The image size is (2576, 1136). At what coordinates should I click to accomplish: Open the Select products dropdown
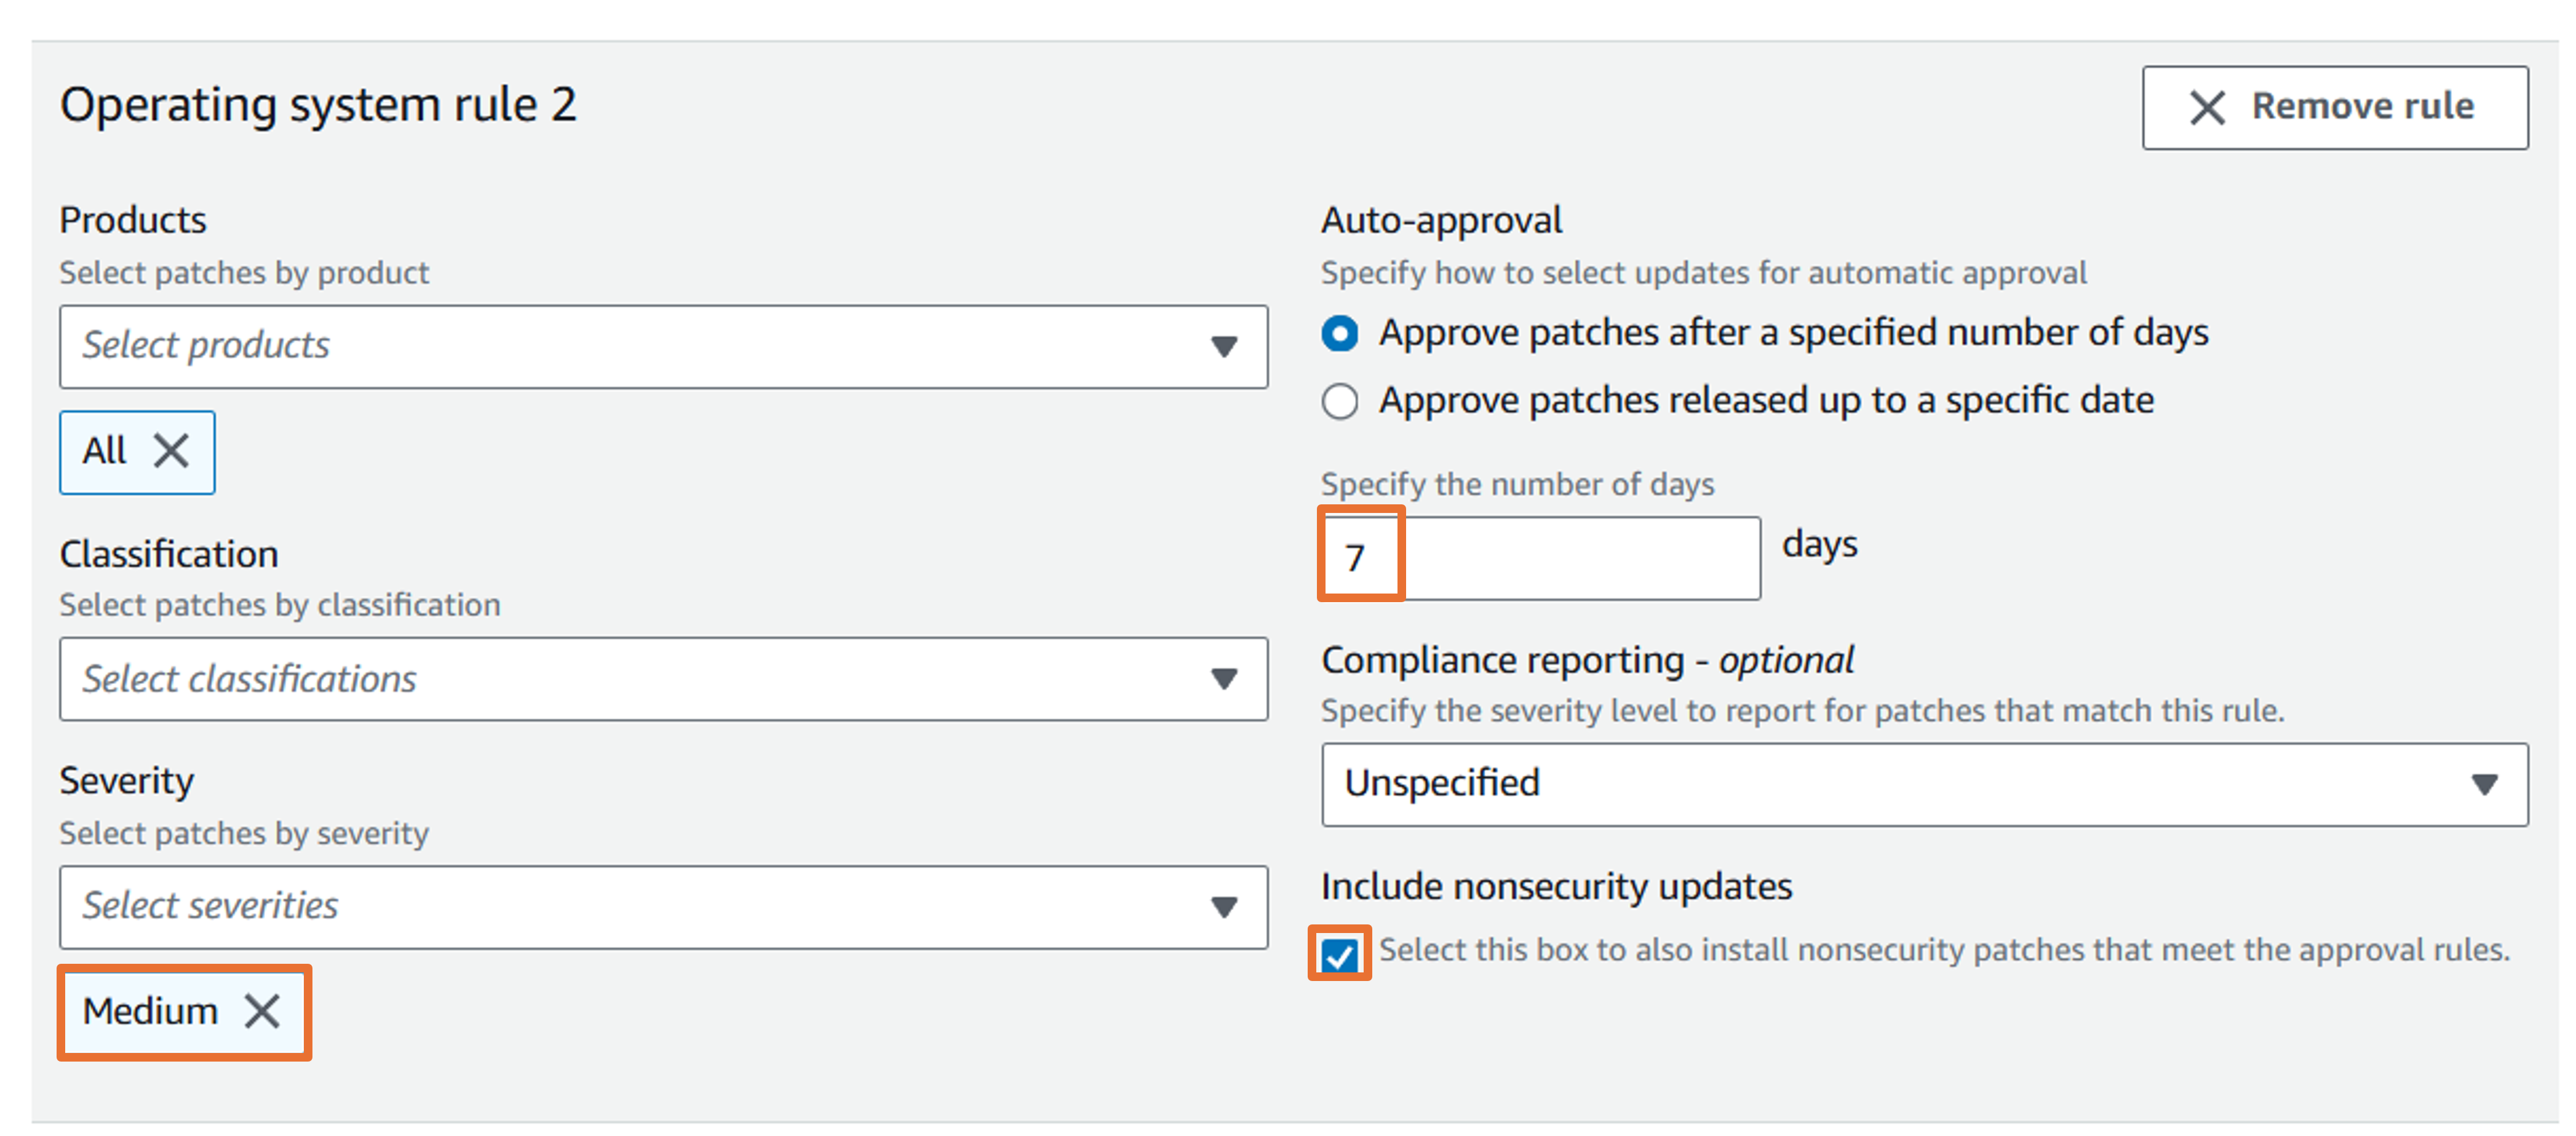click(x=640, y=346)
